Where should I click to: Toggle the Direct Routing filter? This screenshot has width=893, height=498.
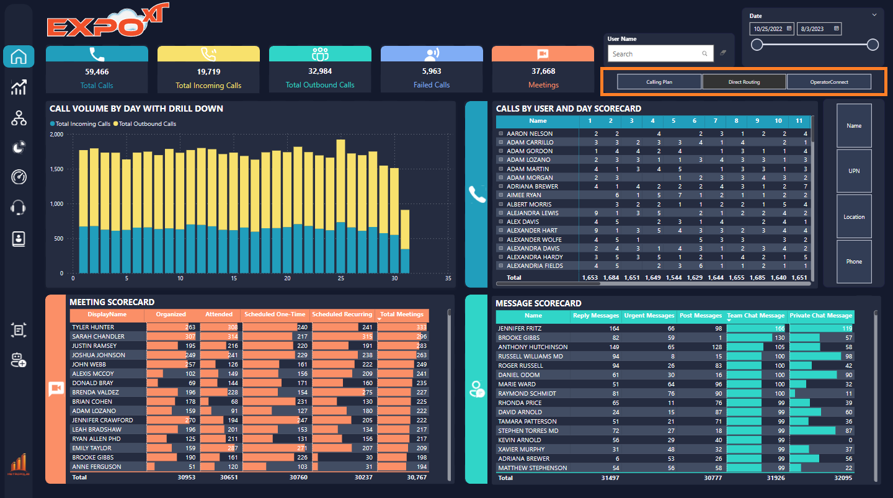744,82
